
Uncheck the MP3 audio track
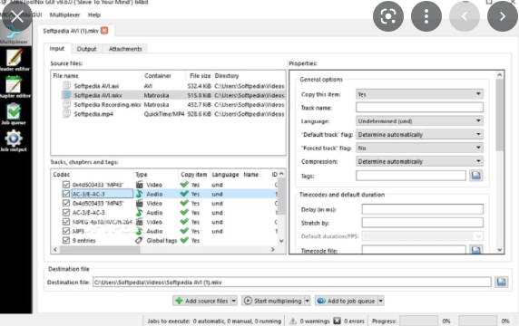(x=66, y=231)
